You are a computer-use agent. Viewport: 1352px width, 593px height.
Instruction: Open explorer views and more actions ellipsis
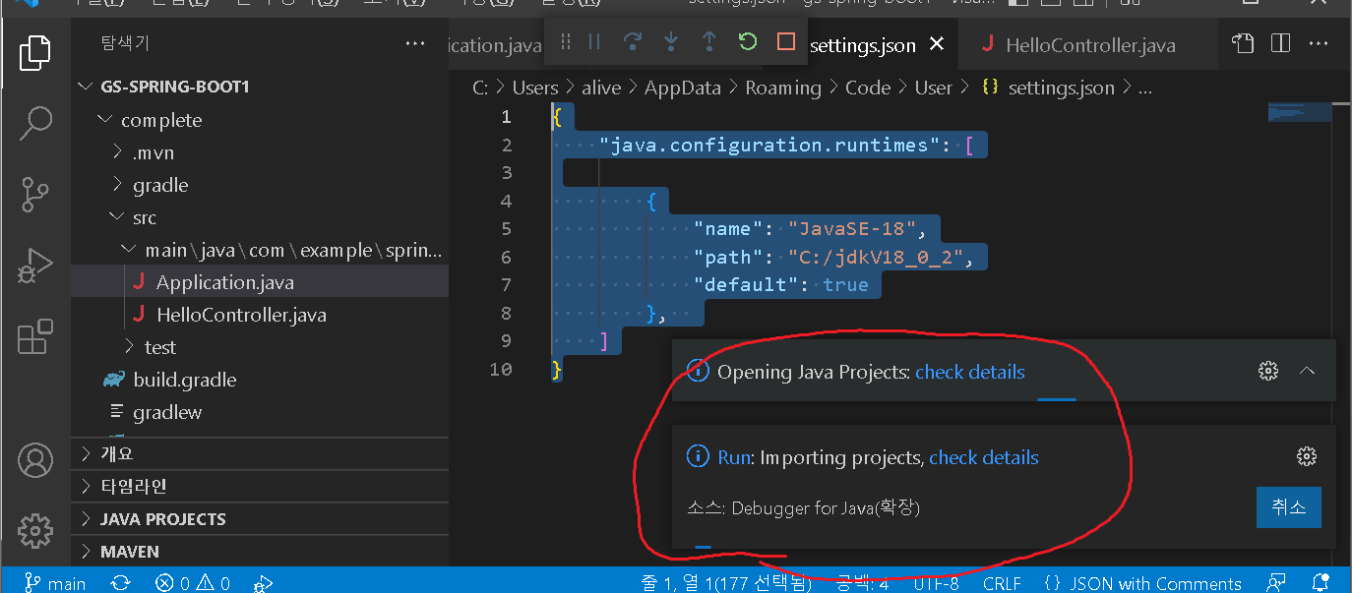point(415,43)
